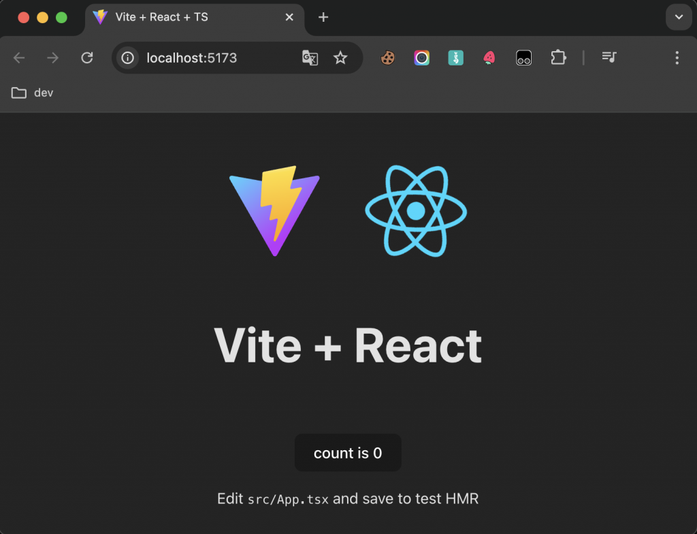Click the count is 0 button
Image resolution: width=697 pixels, height=534 pixels.
click(x=348, y=452)
